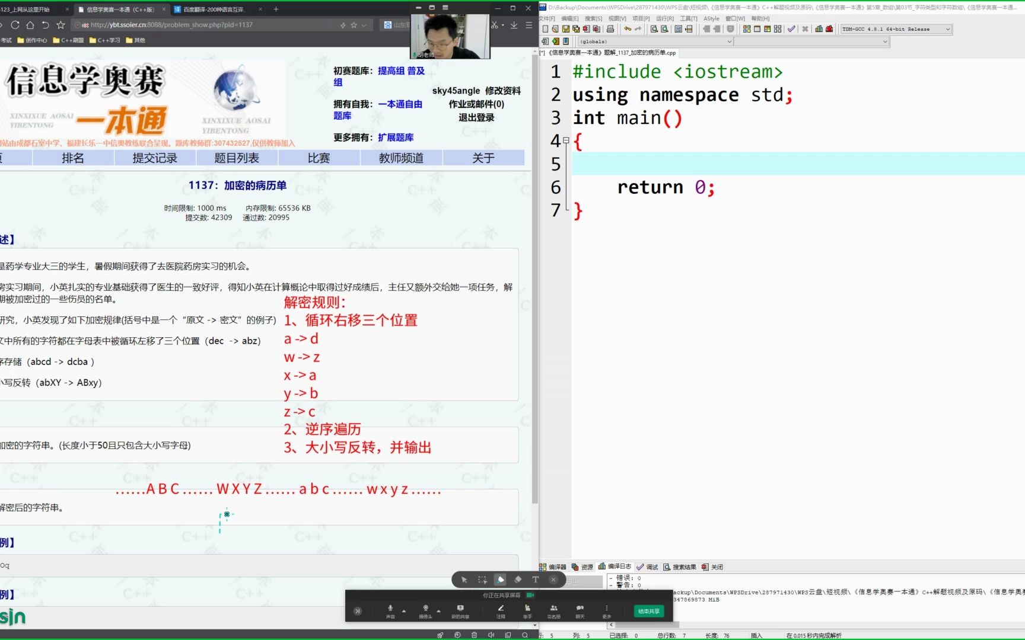Click the Debug checkmark icon in Dev-C++
The width and height of the screenshot is (1025, 640).
(791, 29)
